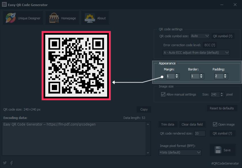This screenshot has height=168, width=242.
Task: Open the Facebook link icon
Action: [12, 163]
